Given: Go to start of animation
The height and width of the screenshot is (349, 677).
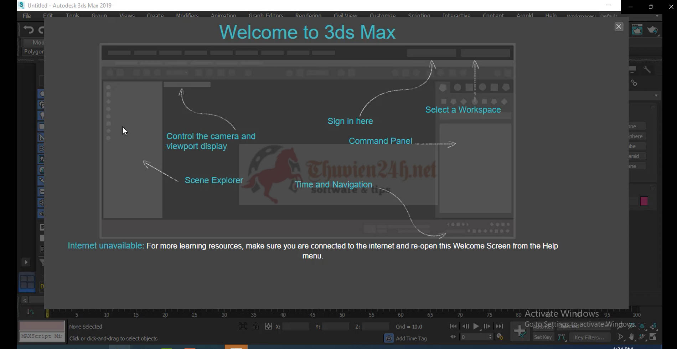Looking at the screenshot, I should tap(453, 326).
